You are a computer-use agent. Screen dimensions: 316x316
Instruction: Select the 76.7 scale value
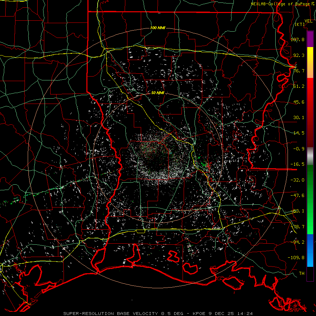pyautogui.click(x=299, y=71)
